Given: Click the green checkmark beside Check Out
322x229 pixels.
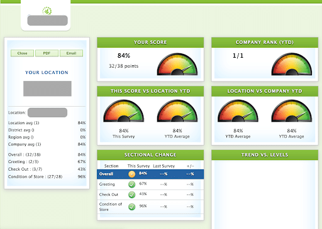Looking at the screenshot, I should (132, 194).
